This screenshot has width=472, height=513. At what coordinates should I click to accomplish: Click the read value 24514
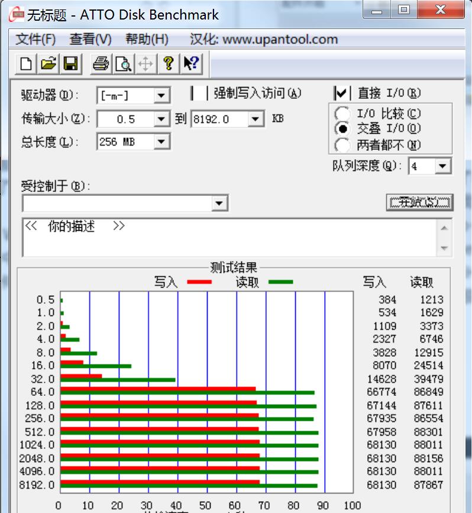click(428, 366)
